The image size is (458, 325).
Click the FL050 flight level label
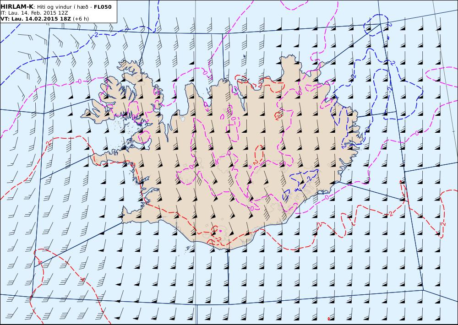tap(103, 7)
